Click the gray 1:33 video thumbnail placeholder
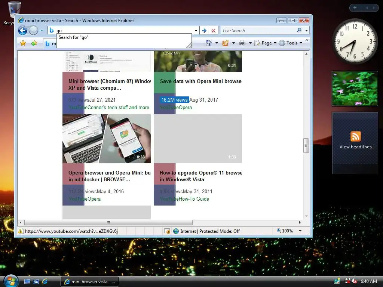The height and width of the screenshot is (287, 383). (x=198, y=139)
